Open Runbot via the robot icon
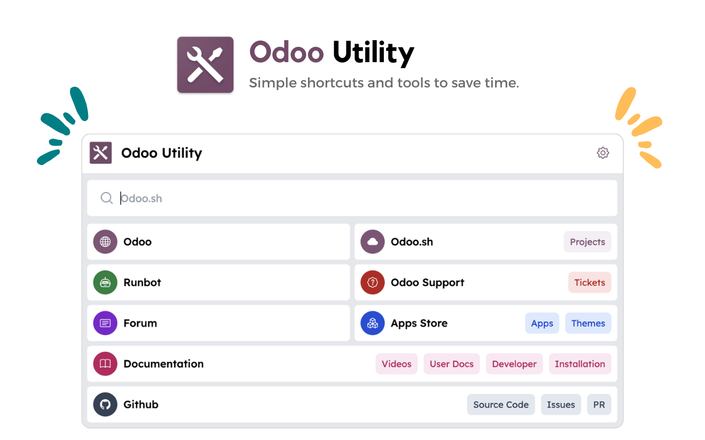 (x=105, y=282)
